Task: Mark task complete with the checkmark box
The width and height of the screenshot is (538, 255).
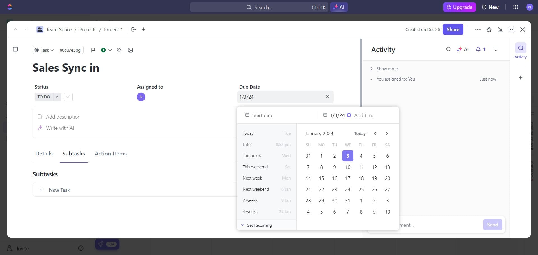Action: (x=68, y=97)
